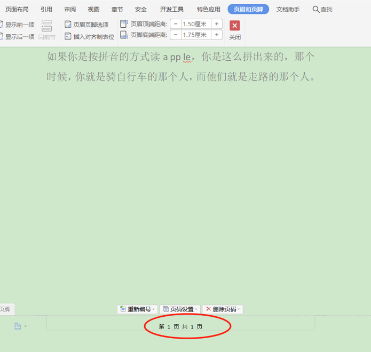The width and height of the screenshot is (371, 352).
Task: Expand the footer insert icon dropdown arrow
Action: (x=25, y=326)
